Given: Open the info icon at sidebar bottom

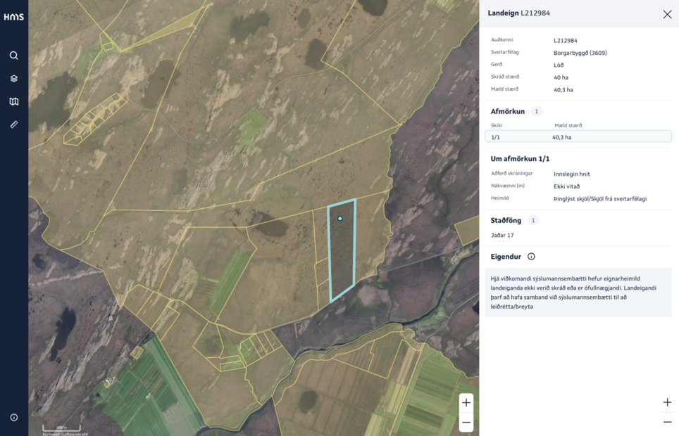Looking at the screenshot, I should pyautogui.click(x=14, y=417).
